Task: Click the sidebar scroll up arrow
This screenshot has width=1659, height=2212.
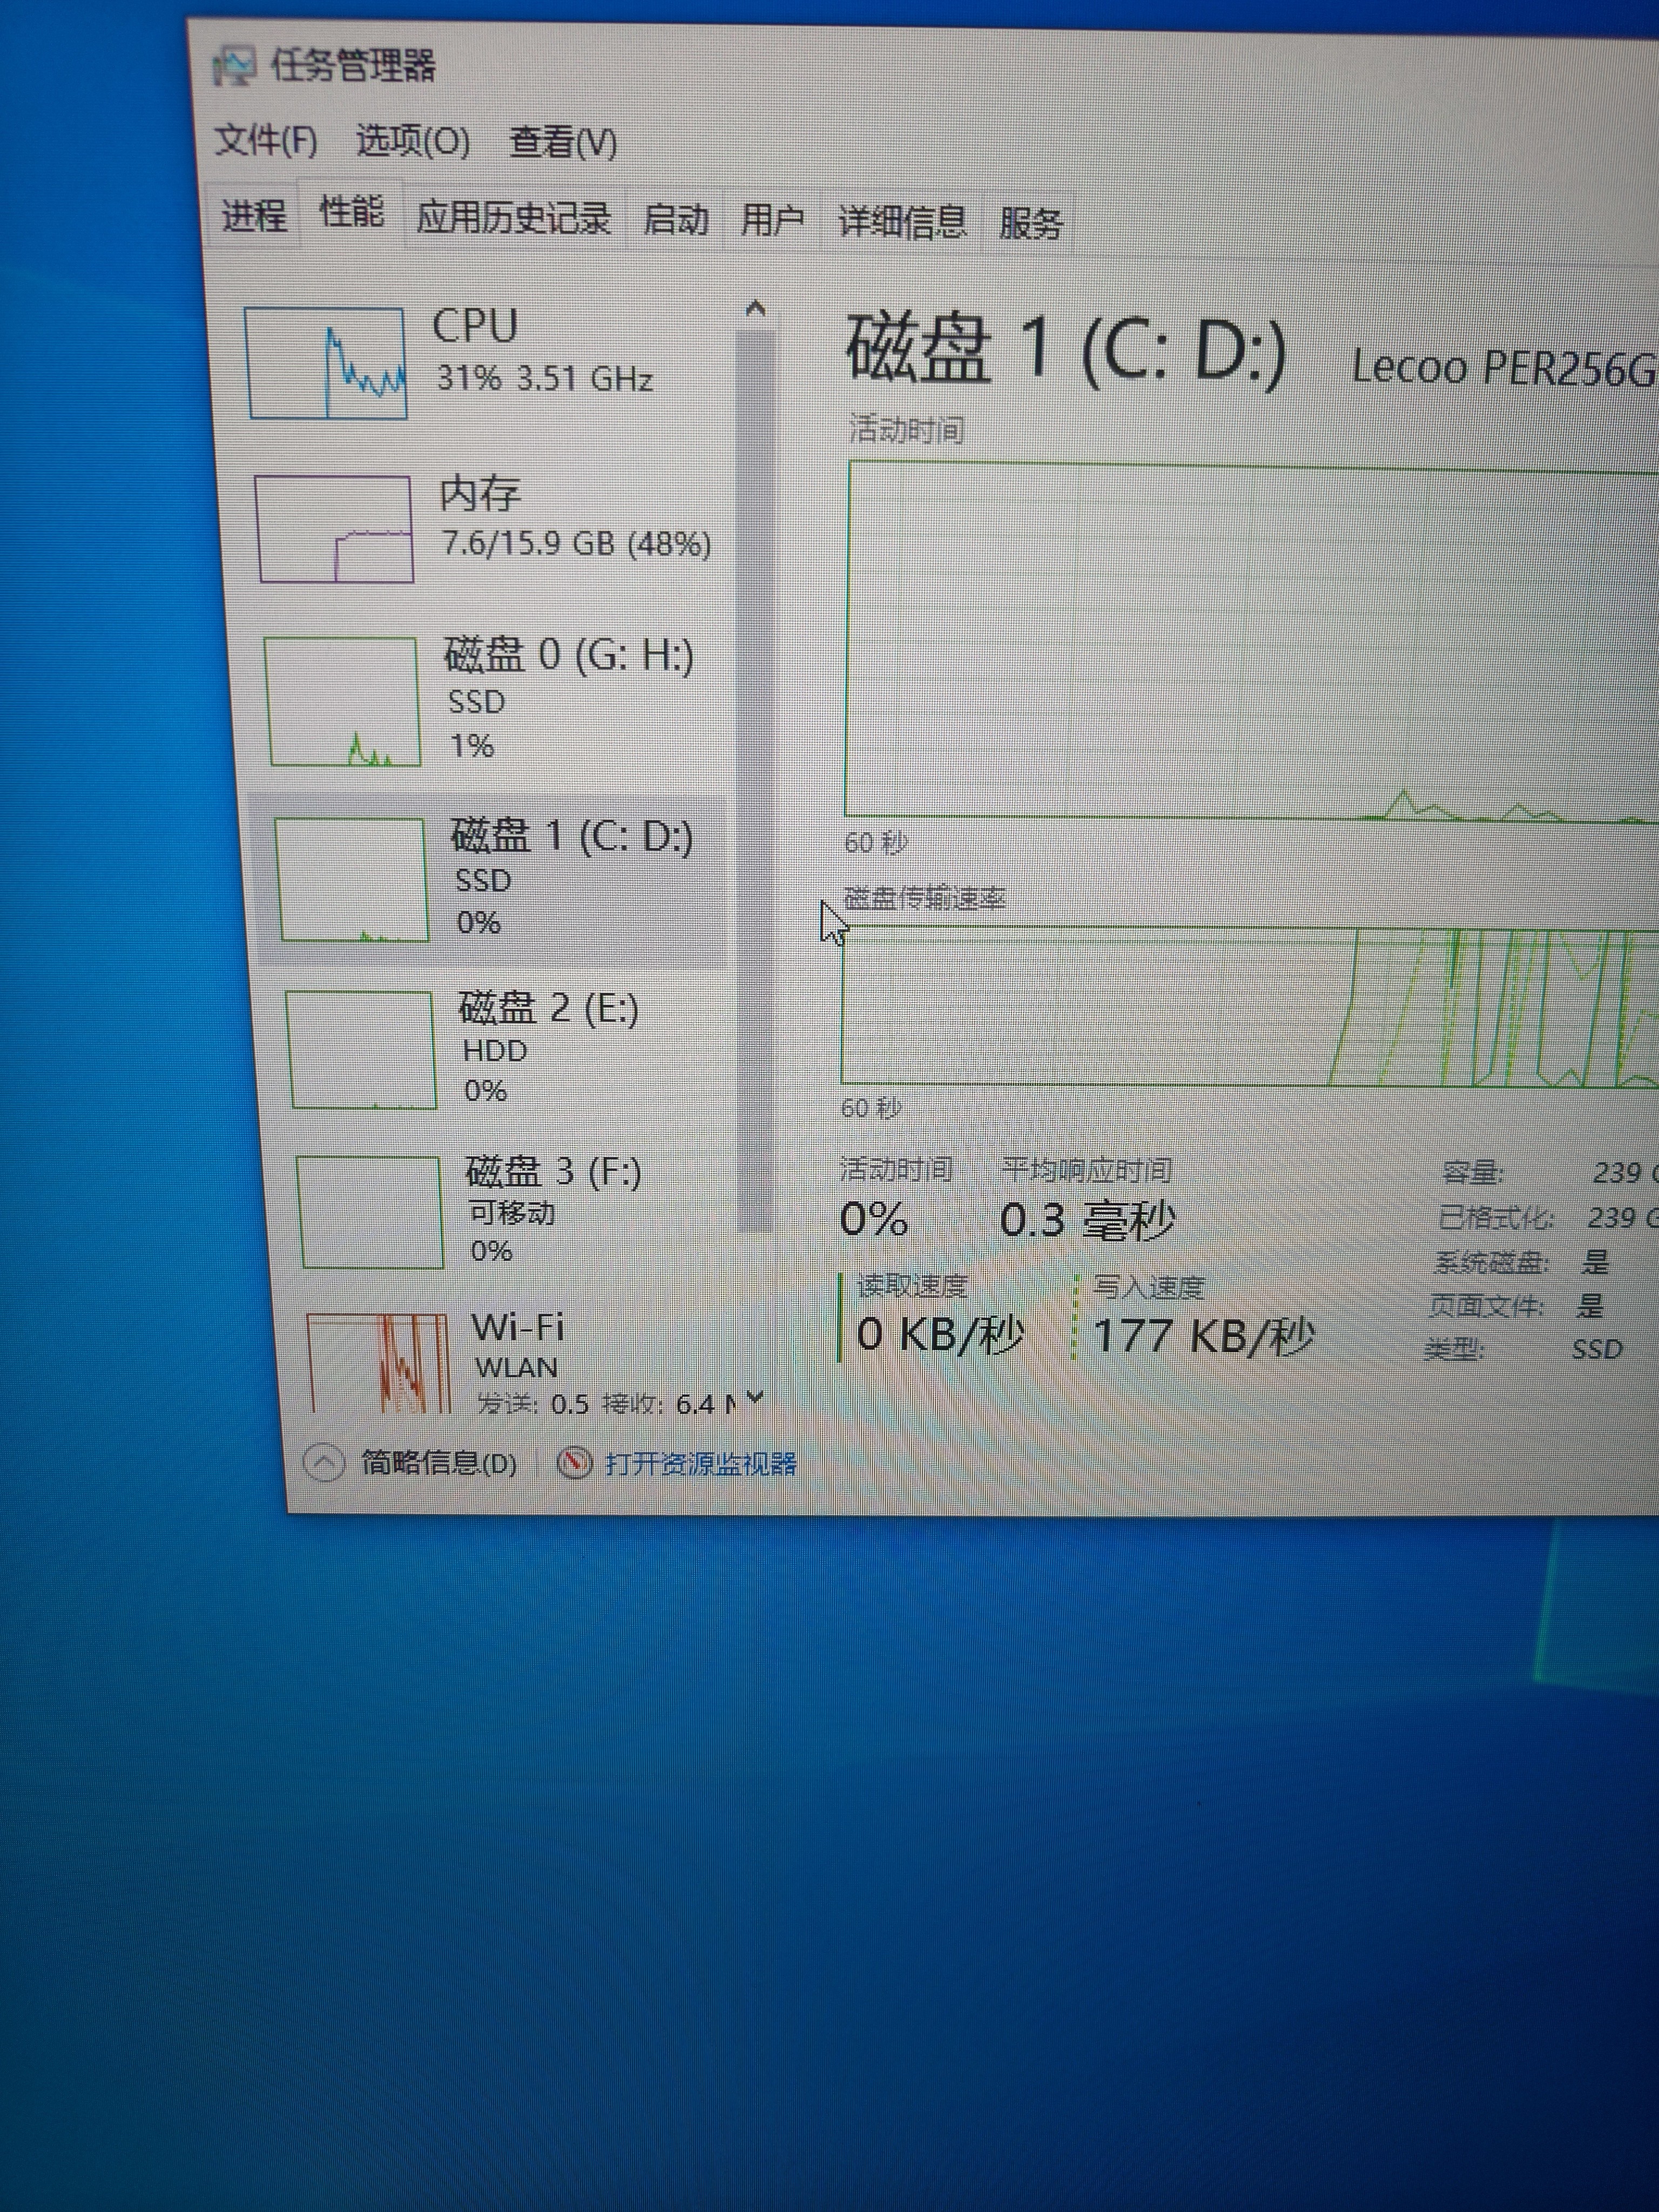Action: tap(756, 309)
